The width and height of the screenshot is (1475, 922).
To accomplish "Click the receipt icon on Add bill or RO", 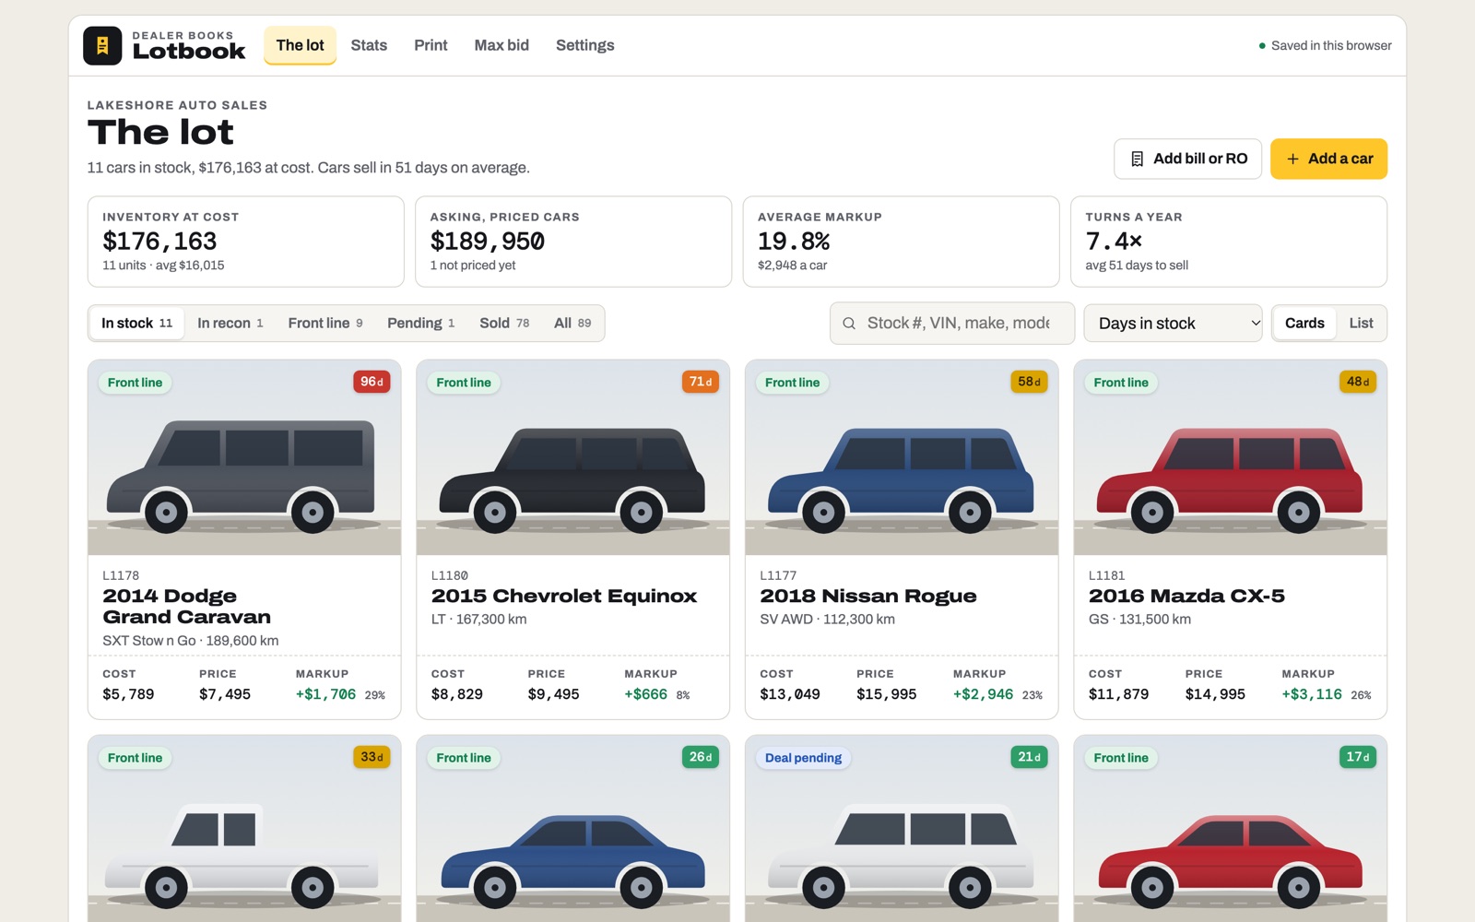I will [1138, 159].
